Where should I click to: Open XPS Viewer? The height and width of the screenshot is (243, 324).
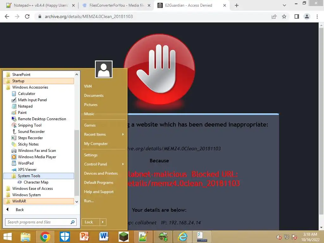[27, 170]
